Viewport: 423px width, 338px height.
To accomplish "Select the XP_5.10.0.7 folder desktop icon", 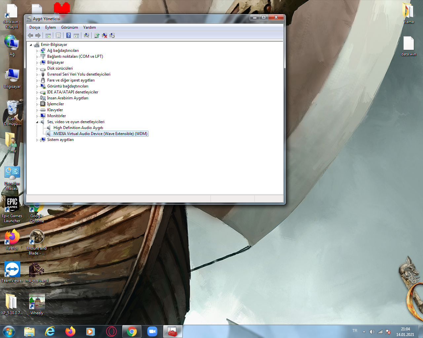I will (12, 304).
